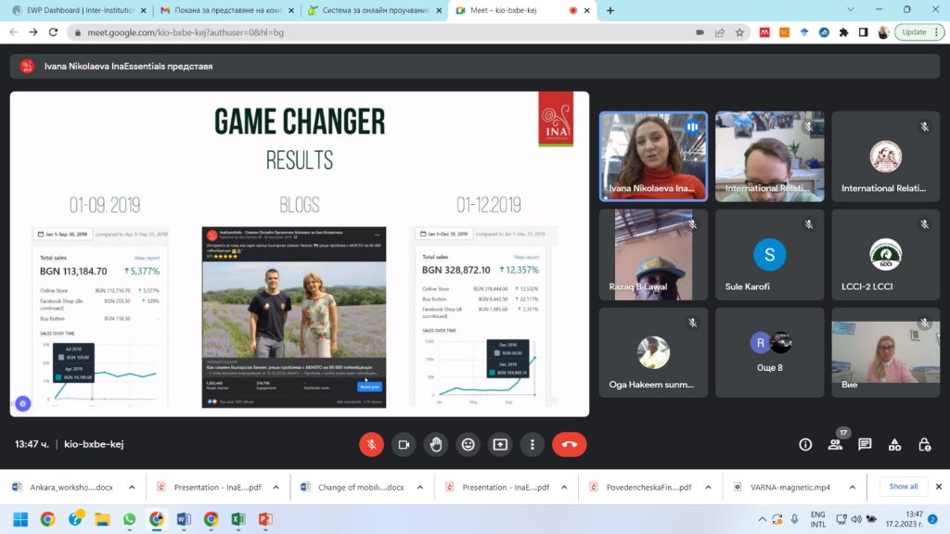Expand options for VARNA-magnetic.mp4 download
This screenshot has width=950, height=534.
pyautogui.click(x=852, y=487)
